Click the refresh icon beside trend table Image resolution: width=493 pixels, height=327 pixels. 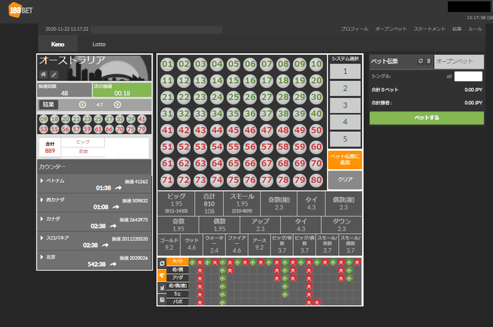coord(162,263)
